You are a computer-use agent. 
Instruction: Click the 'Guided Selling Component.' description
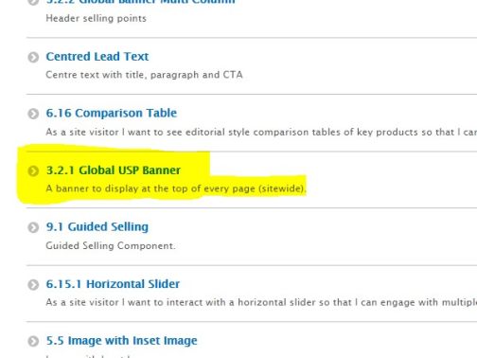[x=111, y=245]
